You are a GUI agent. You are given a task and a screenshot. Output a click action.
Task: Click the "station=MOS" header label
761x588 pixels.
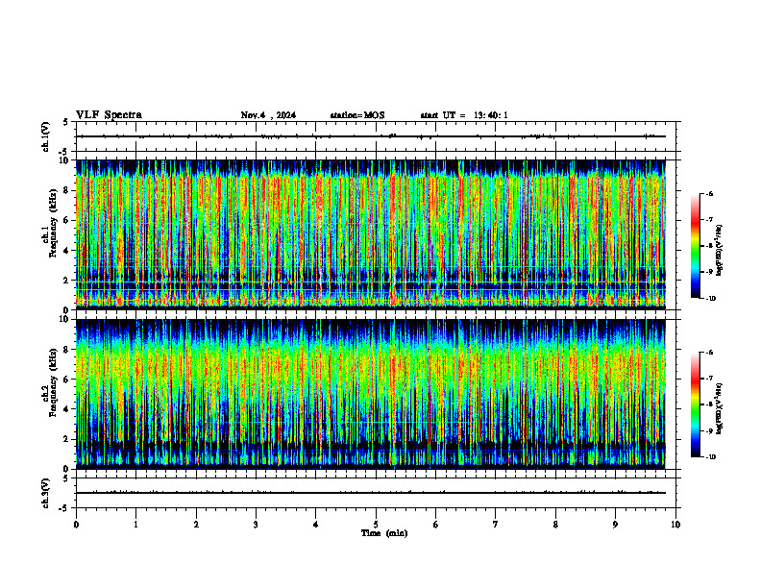[357, 115]
